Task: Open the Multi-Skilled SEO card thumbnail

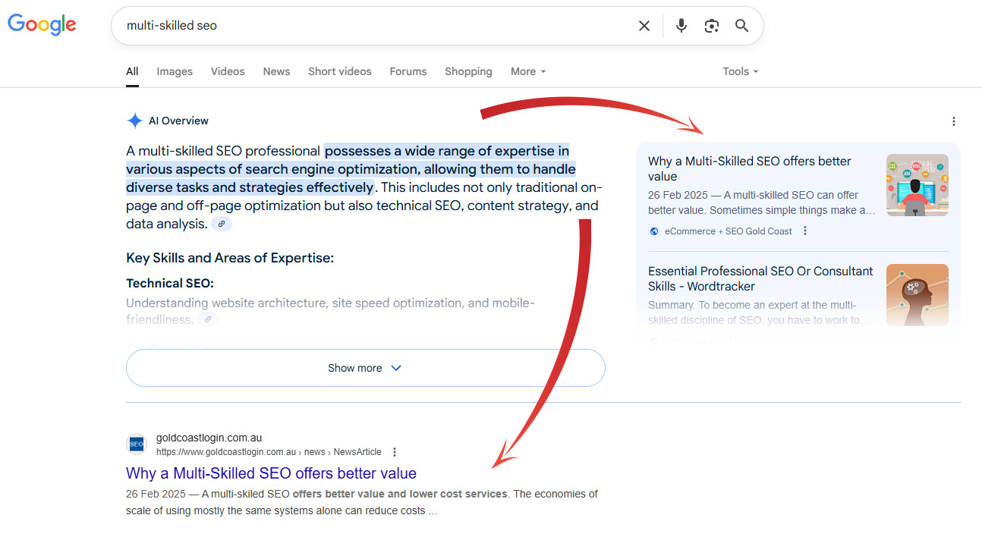Action: pos(917,185)
